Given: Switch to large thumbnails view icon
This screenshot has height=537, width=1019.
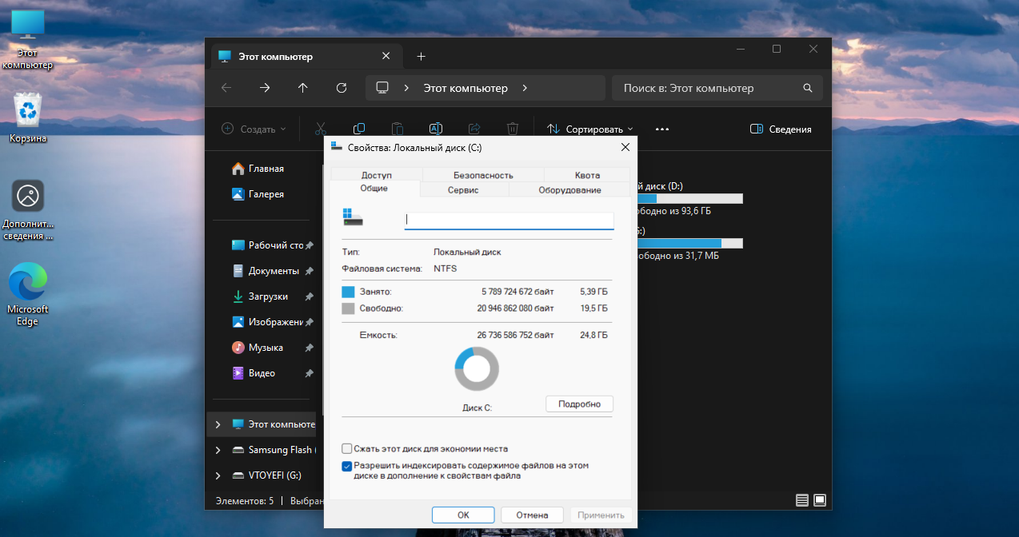Looking at the screenshot, I should [820, 500].
